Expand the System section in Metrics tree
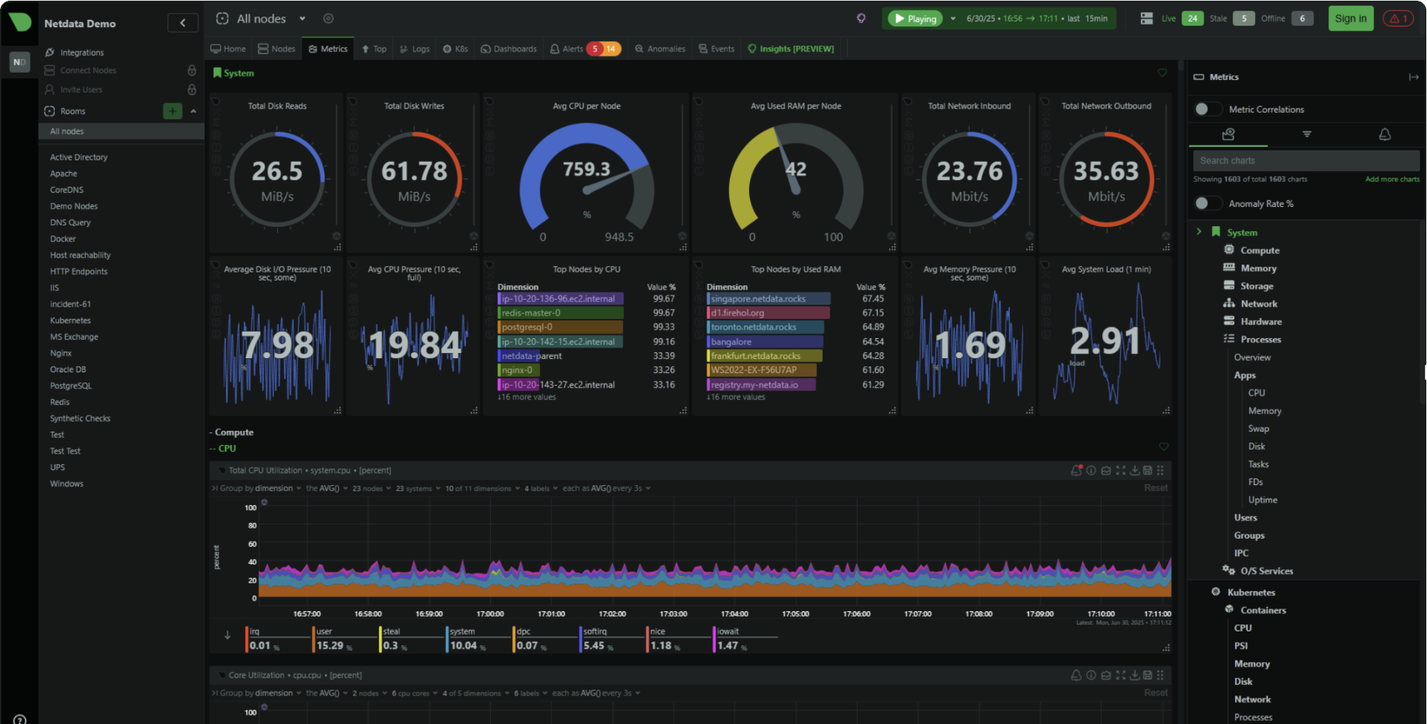 1199,232
